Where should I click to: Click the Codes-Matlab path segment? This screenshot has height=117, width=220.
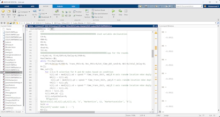point(78,23)
